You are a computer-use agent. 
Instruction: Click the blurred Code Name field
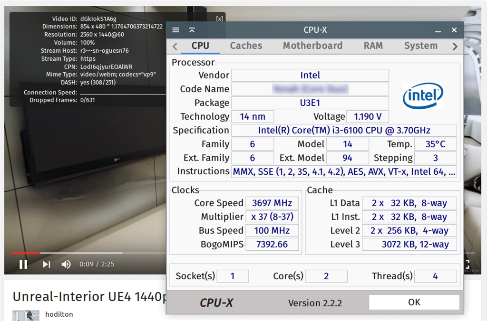[310, 89]
